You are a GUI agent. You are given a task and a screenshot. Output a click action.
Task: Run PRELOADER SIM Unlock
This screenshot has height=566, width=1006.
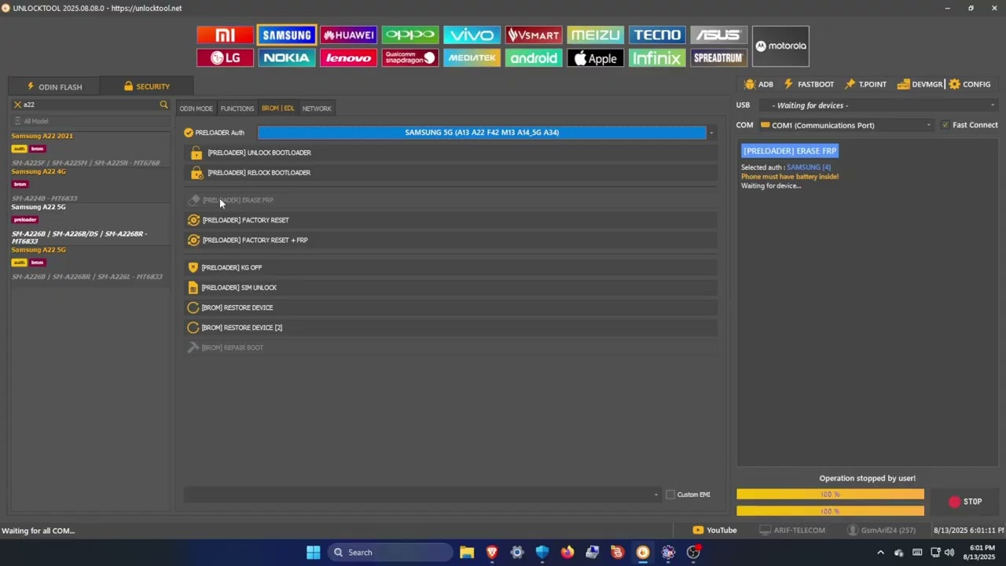(451, 288)
